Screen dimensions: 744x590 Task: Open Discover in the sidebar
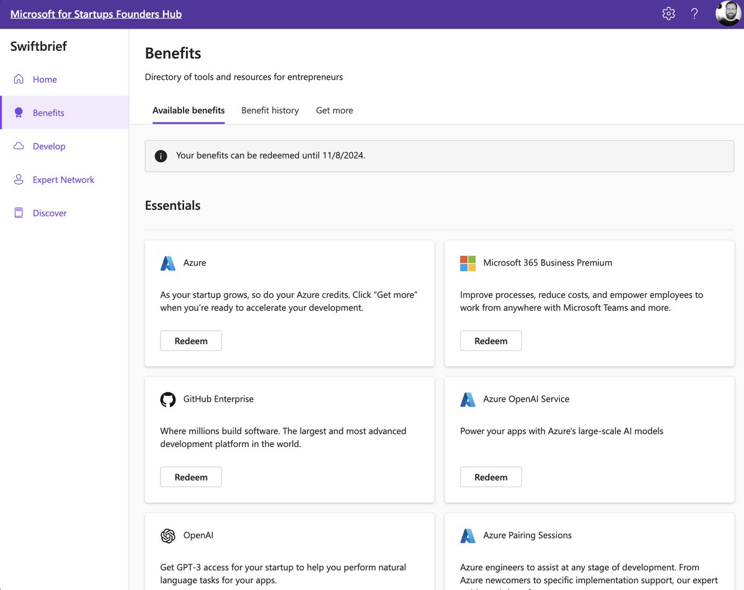point(64,213)
